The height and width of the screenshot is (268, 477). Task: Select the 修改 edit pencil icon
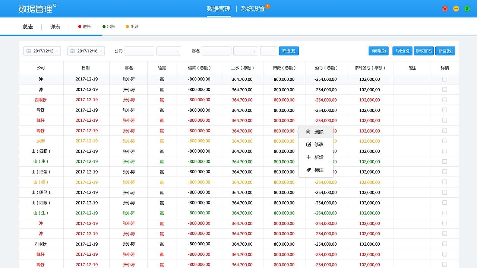[x=308, y=144]
